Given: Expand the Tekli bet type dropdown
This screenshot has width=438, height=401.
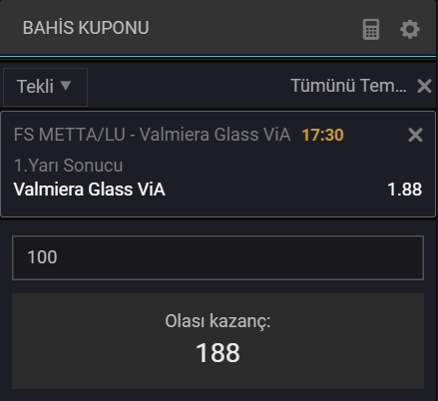Looking at the screenshot, I should click(x=45, y=87).
